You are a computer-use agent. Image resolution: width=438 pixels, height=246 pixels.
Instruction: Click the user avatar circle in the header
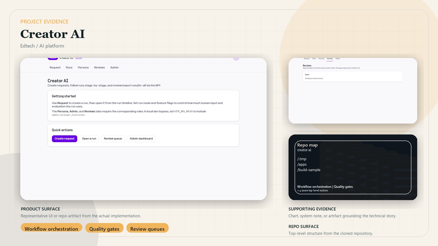[x=236, y=58]
